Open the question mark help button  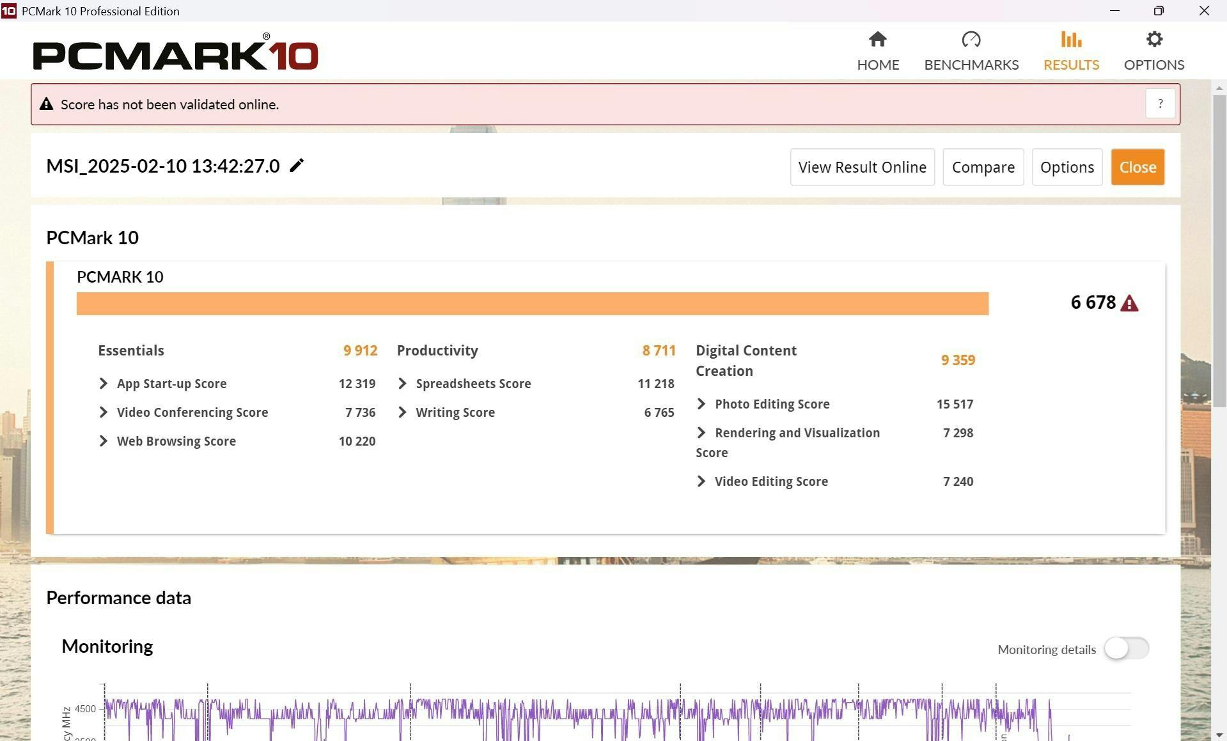pos(1160,104)
